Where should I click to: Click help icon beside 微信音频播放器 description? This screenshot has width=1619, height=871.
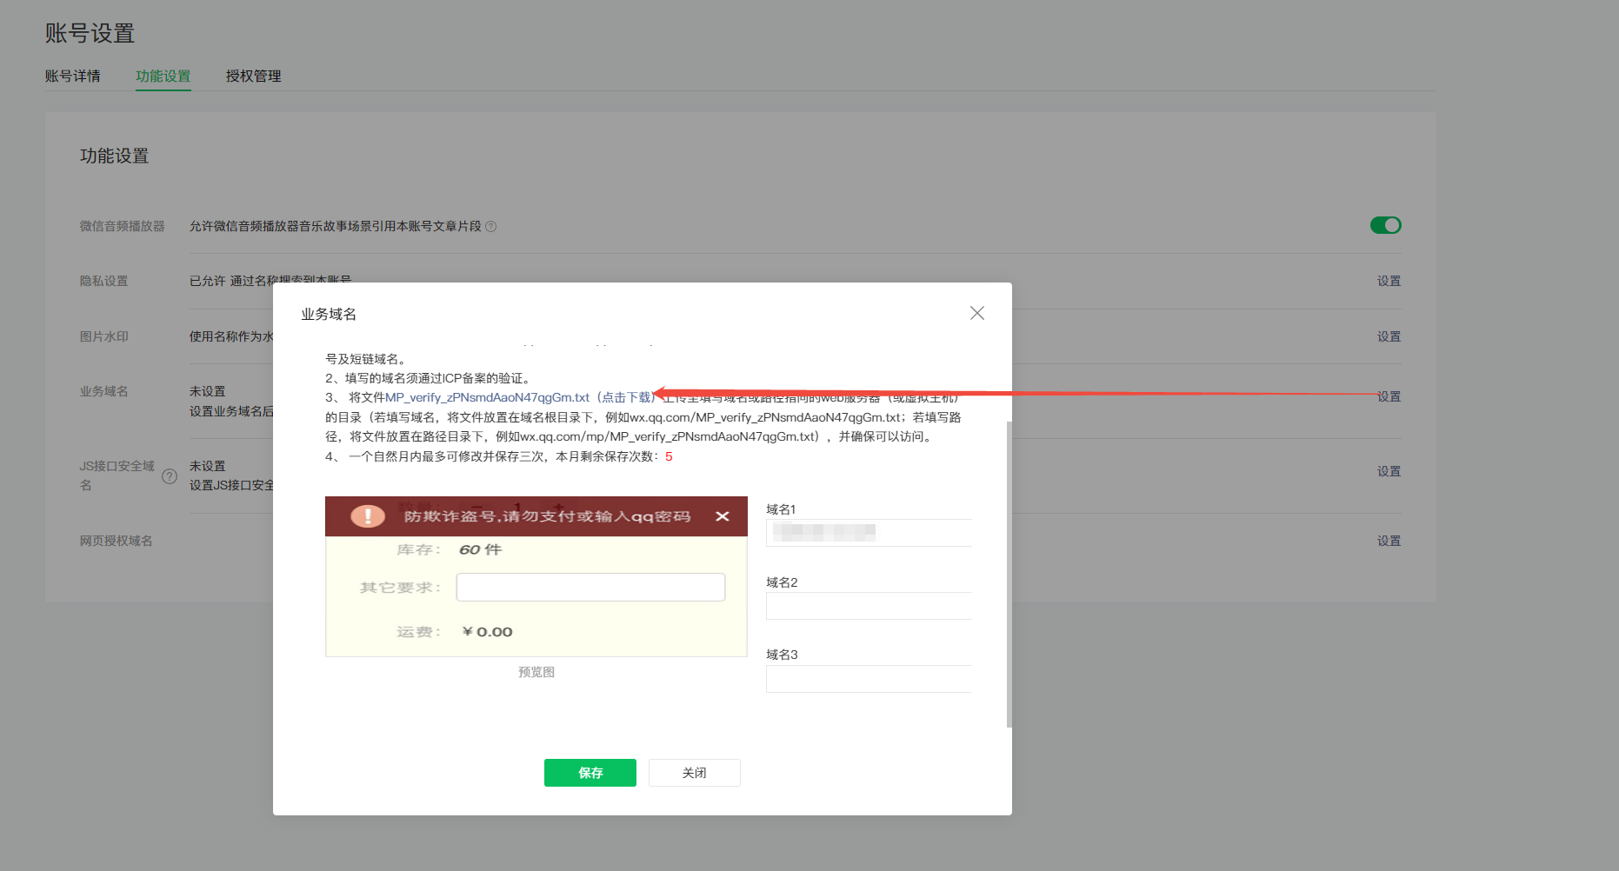491,227
